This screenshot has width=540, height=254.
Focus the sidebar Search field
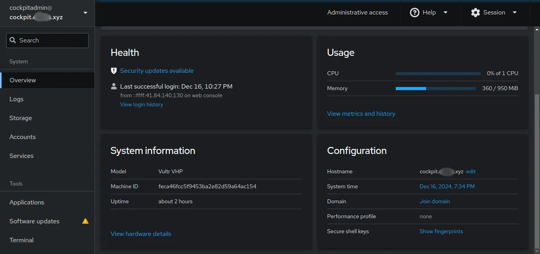tap(47, 40)
